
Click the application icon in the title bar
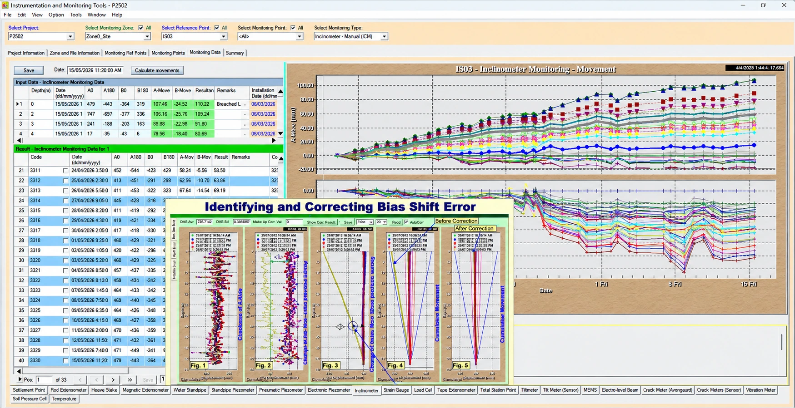(5, 5)
